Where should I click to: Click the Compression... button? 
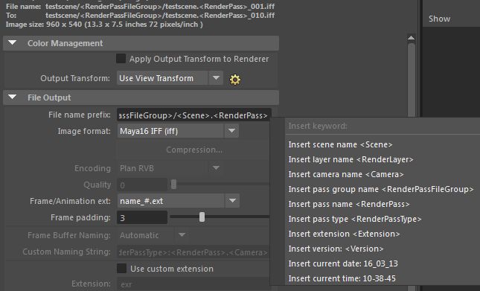[x=193, y=150]
